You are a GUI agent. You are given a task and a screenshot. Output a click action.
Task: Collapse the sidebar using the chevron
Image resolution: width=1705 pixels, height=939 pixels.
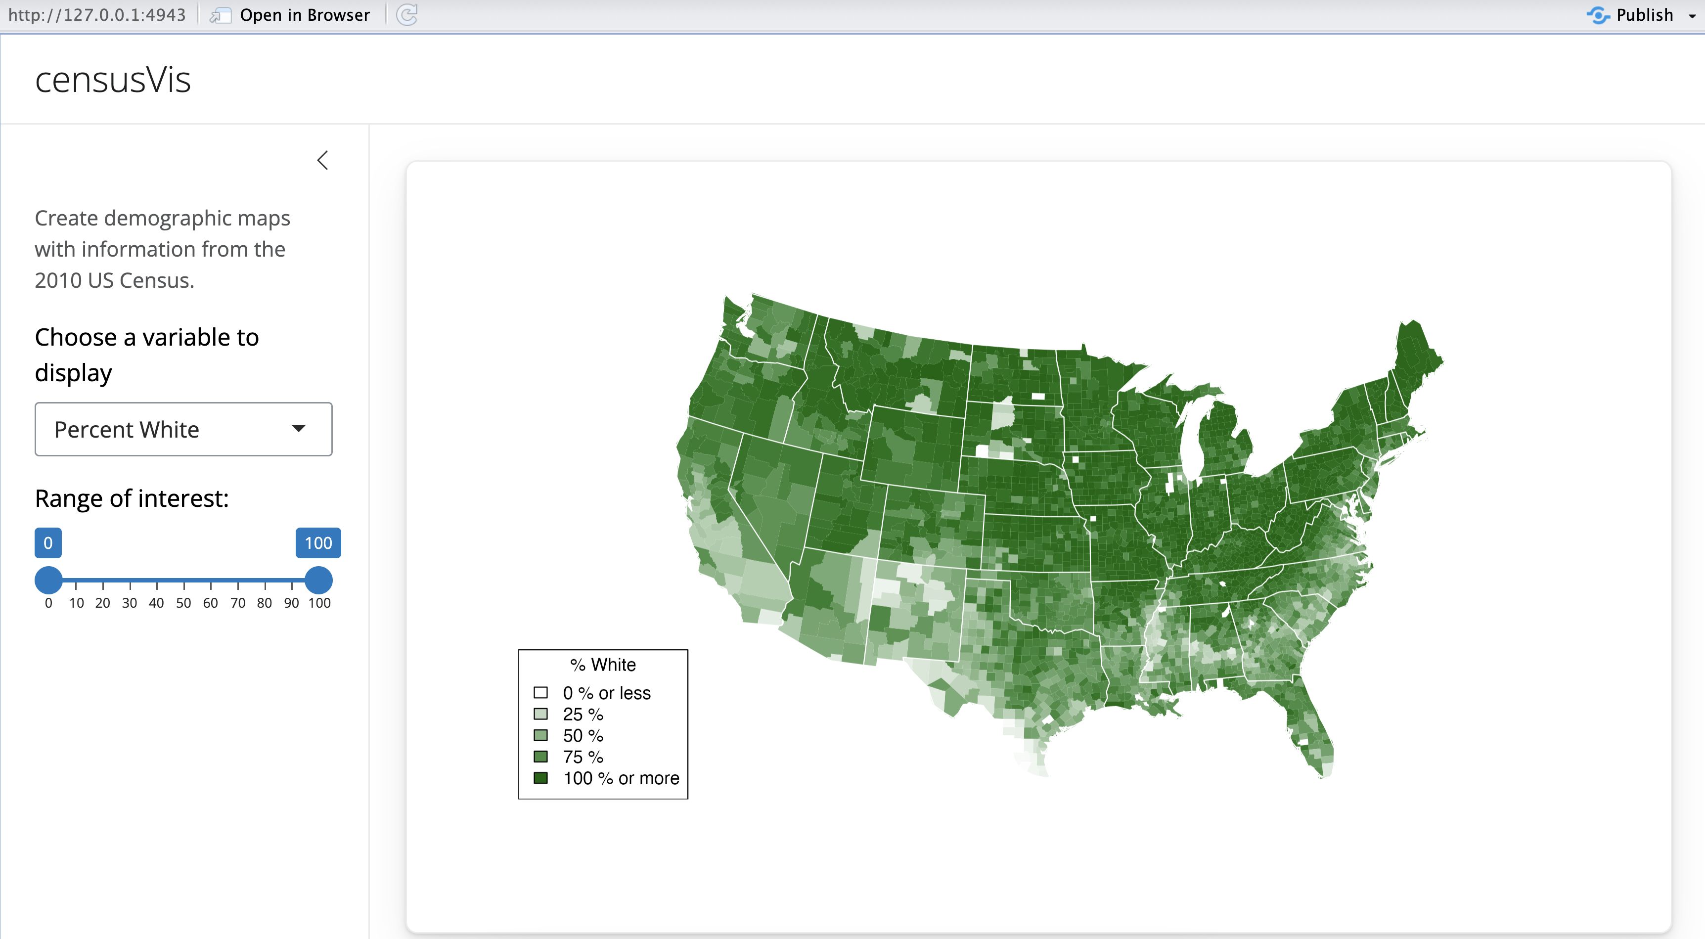pos(322,160)
